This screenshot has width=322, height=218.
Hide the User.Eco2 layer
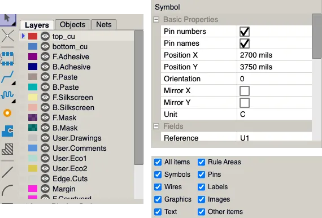pos(45,168)
